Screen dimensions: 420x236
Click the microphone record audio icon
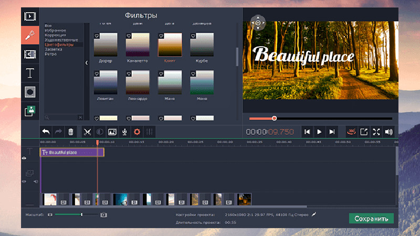(x=124, y=132)
